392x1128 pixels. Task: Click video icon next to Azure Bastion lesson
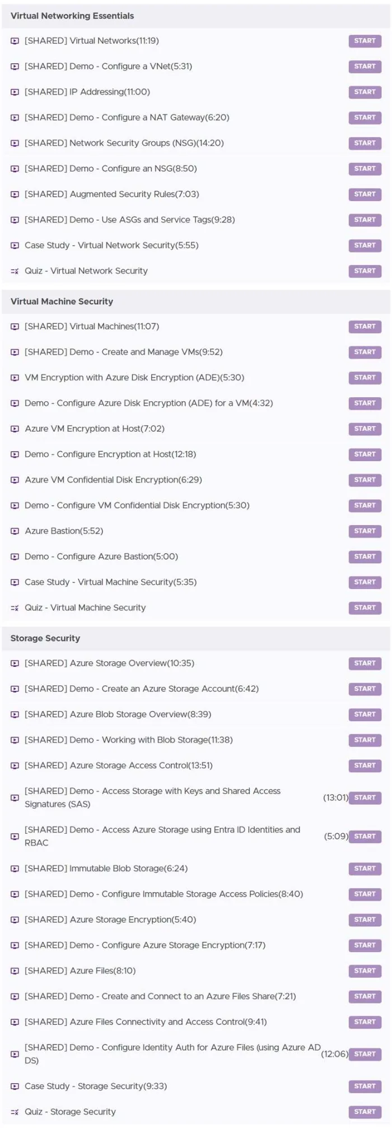coord(15,531)
